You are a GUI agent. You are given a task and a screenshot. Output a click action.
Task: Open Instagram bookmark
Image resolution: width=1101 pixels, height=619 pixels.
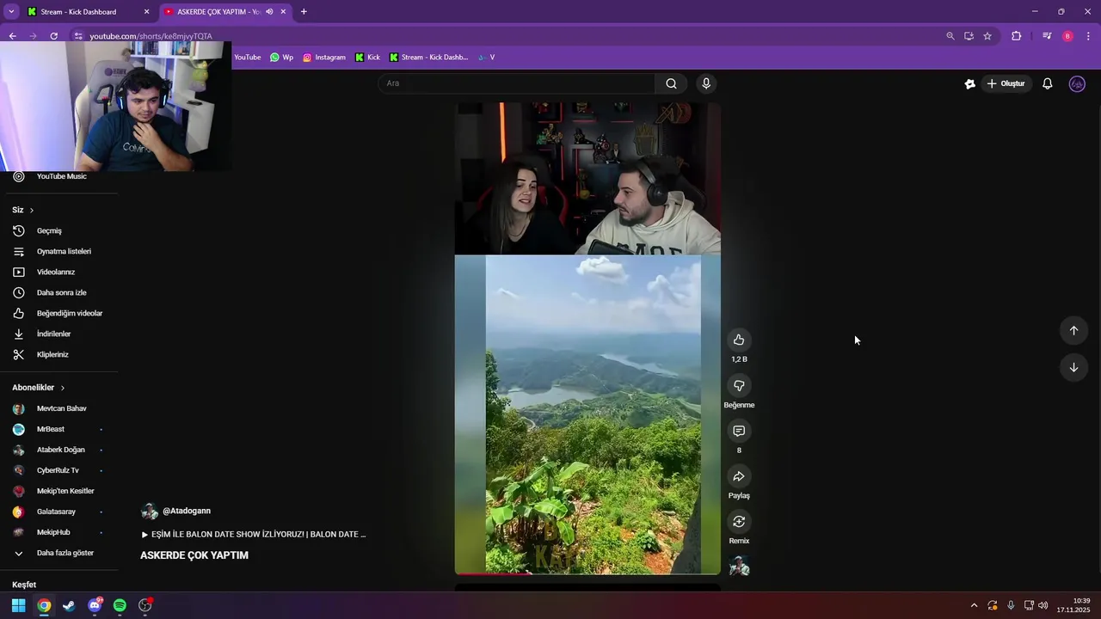click(323, 58)
